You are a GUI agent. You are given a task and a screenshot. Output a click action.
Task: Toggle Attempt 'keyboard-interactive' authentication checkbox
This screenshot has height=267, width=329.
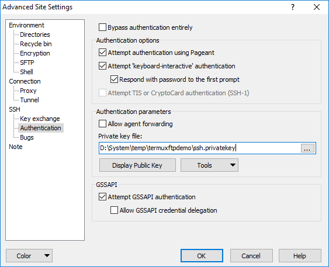click(x=102, y=66)
